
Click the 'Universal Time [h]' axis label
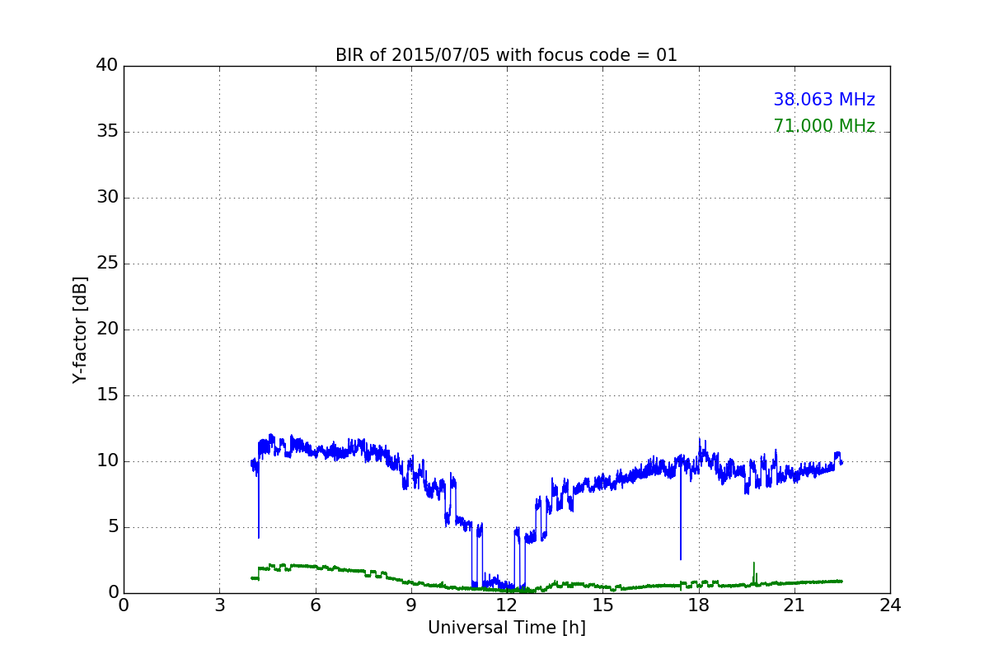(x=506, y=628)
